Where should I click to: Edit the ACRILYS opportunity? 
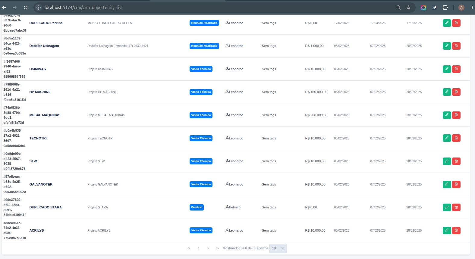(x=447, y=230)
